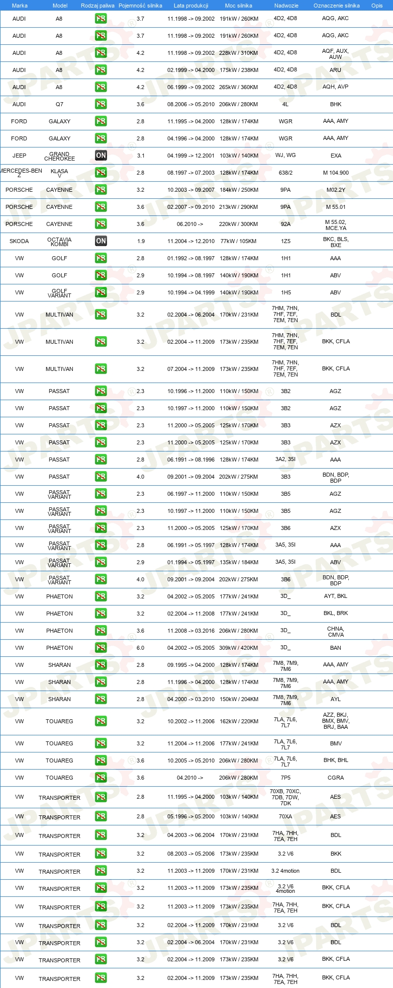Click engine capacity 6.0

[x=140, y=648]
